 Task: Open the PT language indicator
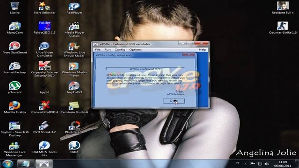click(238, 163)
